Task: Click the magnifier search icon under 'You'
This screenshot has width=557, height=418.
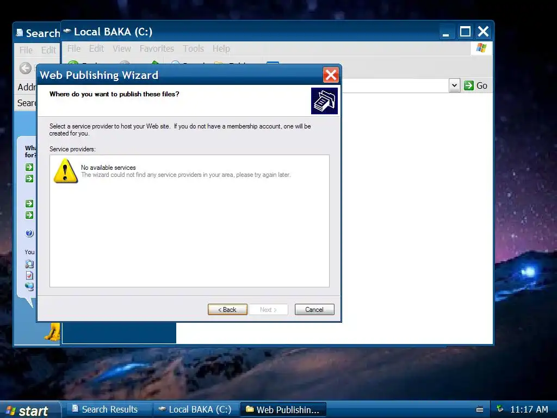Action: [x=29, y=264]
